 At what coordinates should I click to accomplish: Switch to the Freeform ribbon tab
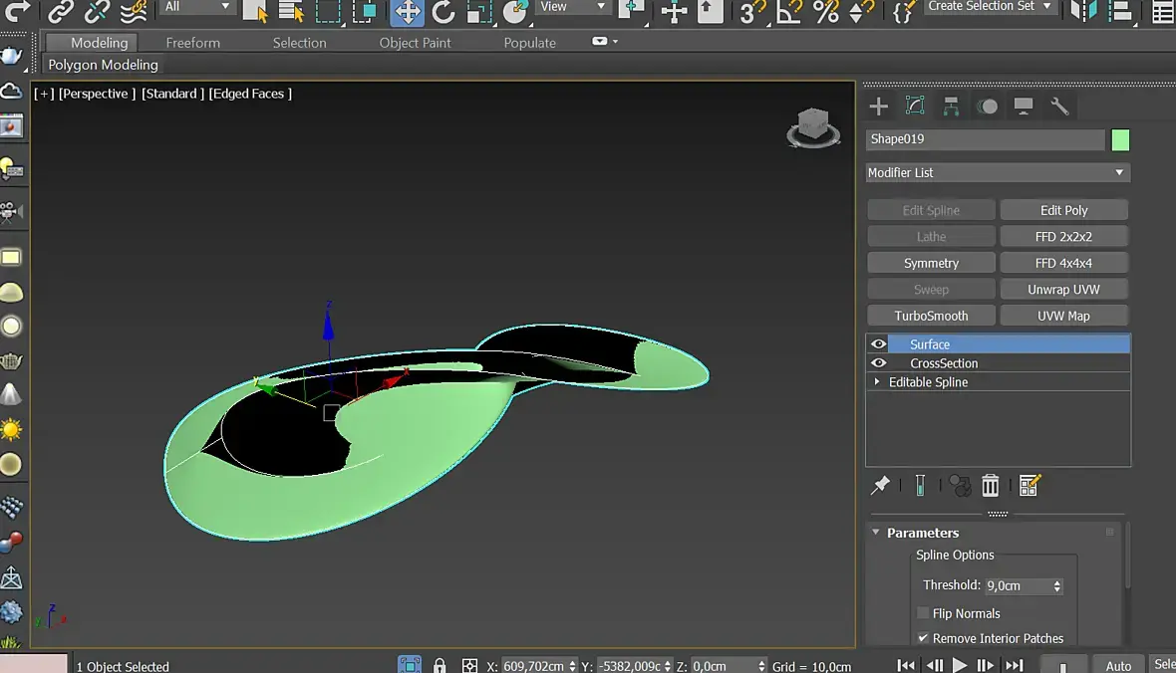(x=193, y=43)
